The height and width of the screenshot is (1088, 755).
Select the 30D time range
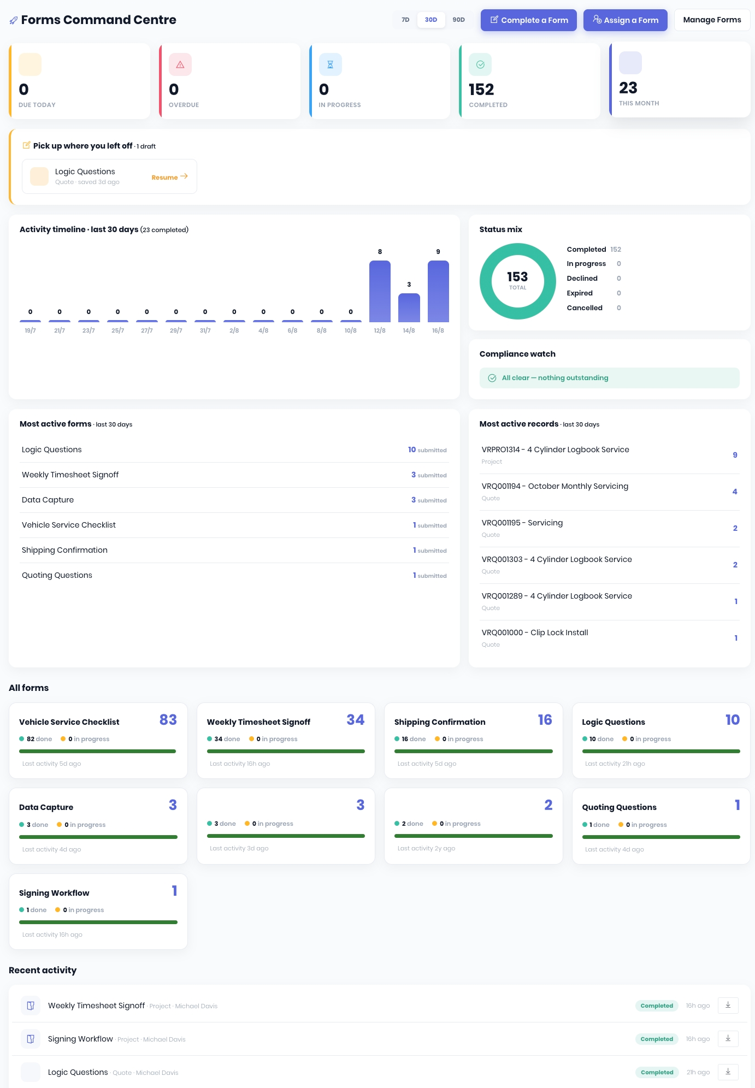pos(431,20)
